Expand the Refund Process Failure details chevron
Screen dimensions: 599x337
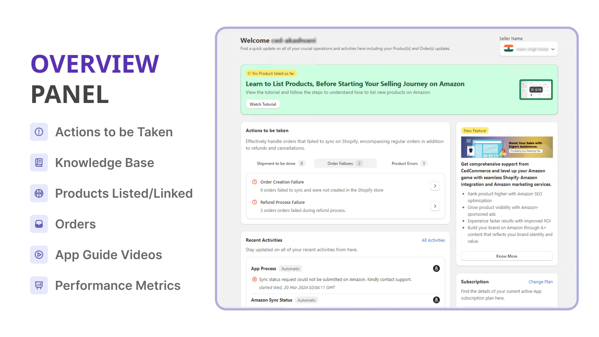(435, 206)
